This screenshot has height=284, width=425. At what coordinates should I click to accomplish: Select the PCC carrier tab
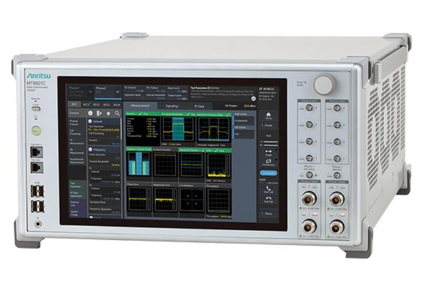coord(74,105)
